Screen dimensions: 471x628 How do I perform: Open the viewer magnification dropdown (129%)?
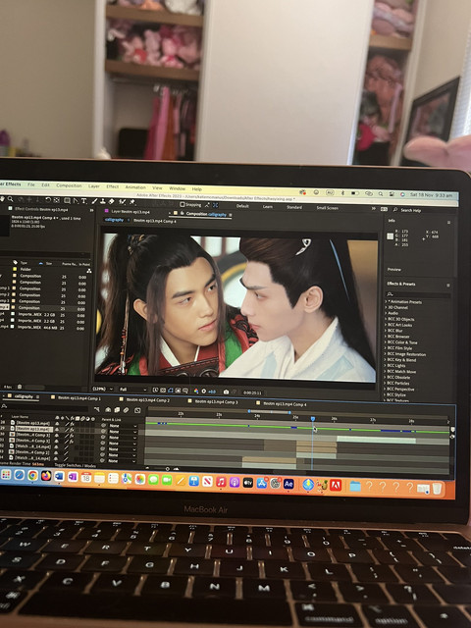tap(103, 389)
